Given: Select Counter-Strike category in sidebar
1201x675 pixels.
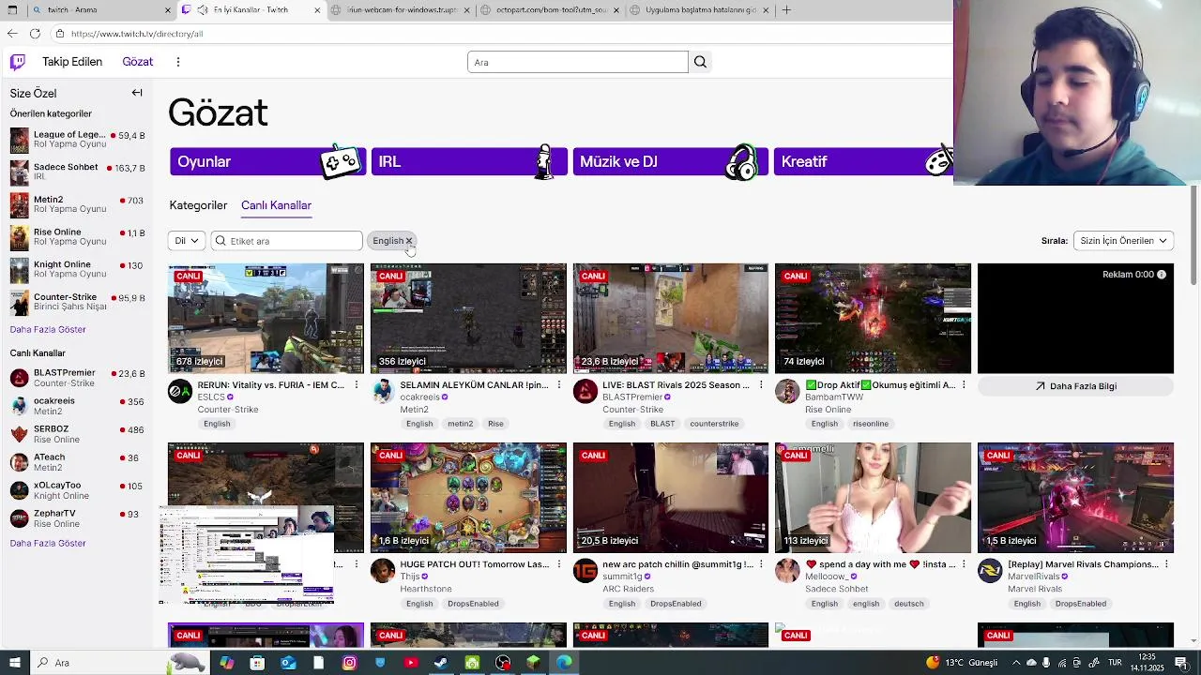Looking at the screenshot, I should pyautogui.click(x=77, y=302).
